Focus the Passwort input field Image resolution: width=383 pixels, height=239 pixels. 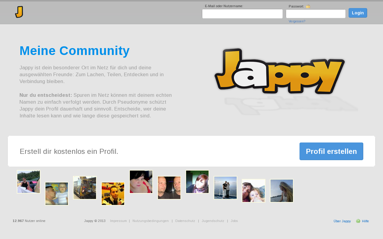click(316, 14)
